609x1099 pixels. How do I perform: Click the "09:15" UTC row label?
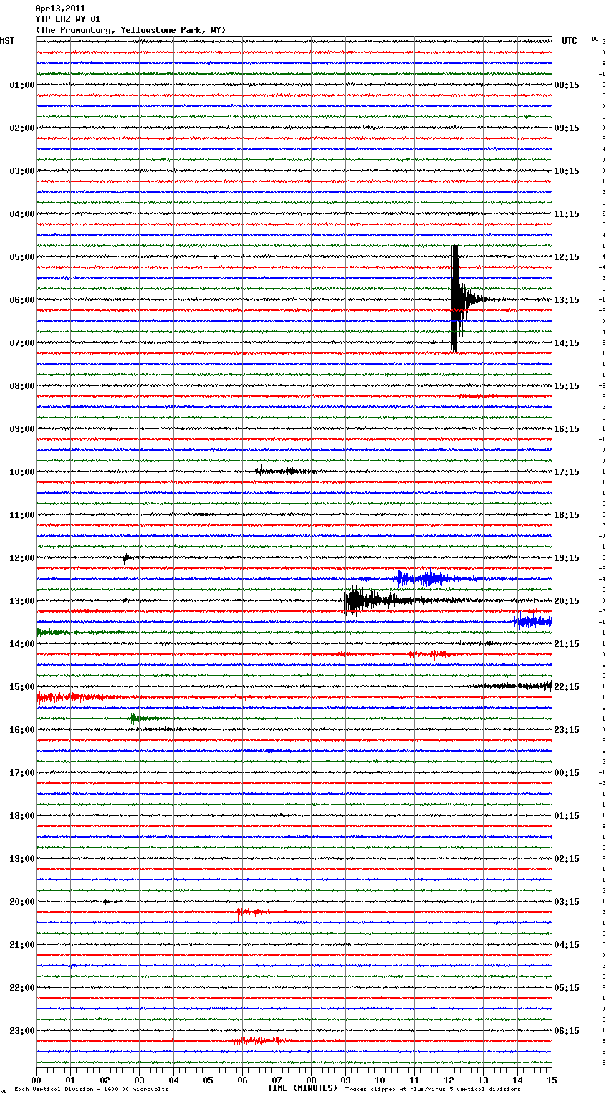567,128
